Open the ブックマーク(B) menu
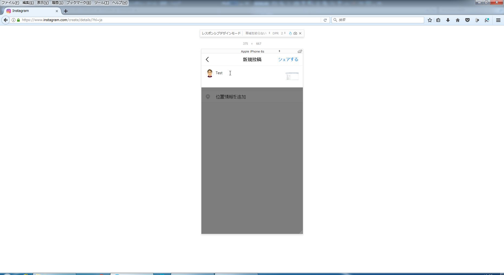This screenshot has width=504, height=275. point(79,3)
